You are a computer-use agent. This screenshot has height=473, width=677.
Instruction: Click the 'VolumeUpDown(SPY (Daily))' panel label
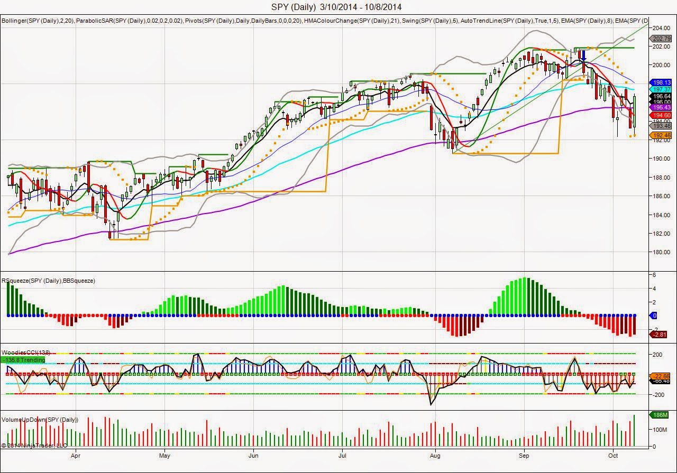coord(40,420)
